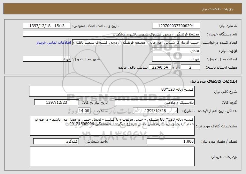Click the استان محل تحویل field تهران
This screenshot has width=246, height=174.
176,59
